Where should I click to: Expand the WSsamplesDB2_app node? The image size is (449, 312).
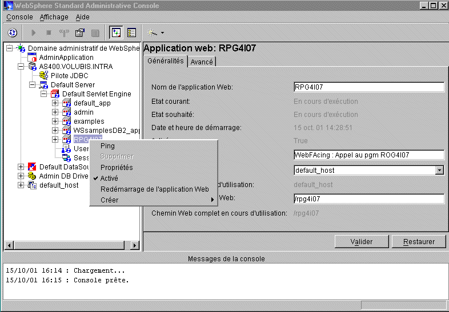55,131
